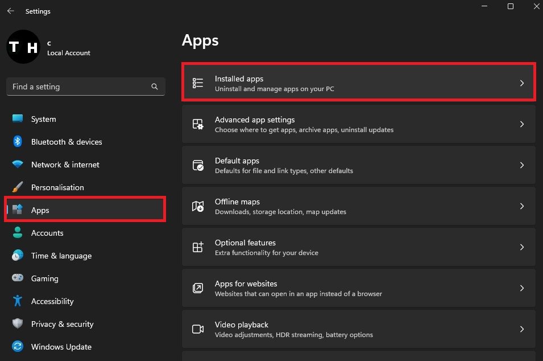Click the Windows Update sync icon
Screen dimensions: 543x361
18,347
